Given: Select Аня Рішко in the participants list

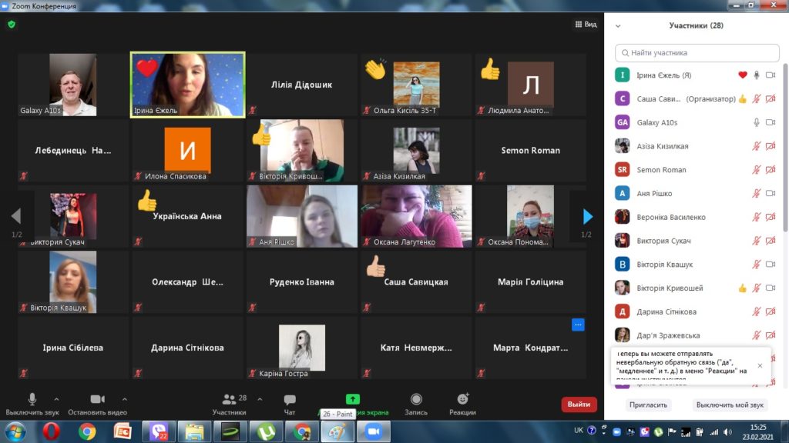Looking at the screenshot, I should [654, 194].
